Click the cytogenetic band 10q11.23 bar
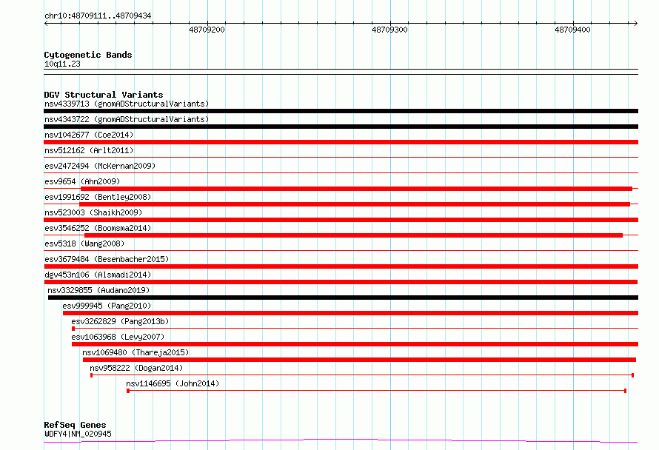The width and height of the screenshot is (659, 450). pyautogui.click(x=341, y=72)
